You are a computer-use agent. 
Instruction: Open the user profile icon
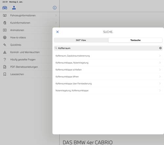click(x=14, y=8)
